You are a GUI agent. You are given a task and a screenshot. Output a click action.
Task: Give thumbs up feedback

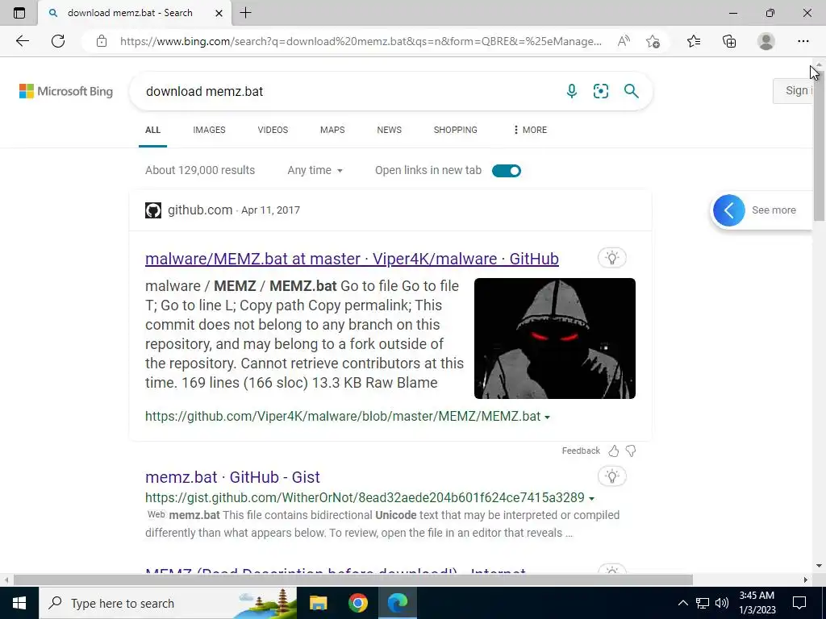614,451
